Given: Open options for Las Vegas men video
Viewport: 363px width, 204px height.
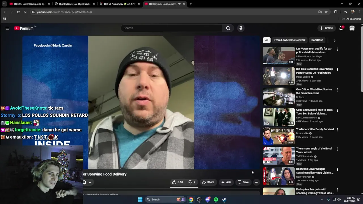Looking at the screenshot, I should 337,49.
